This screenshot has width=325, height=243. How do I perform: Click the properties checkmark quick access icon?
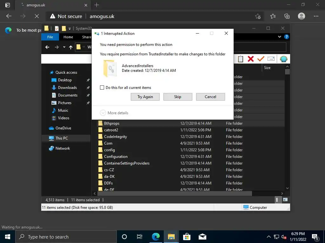56,28
